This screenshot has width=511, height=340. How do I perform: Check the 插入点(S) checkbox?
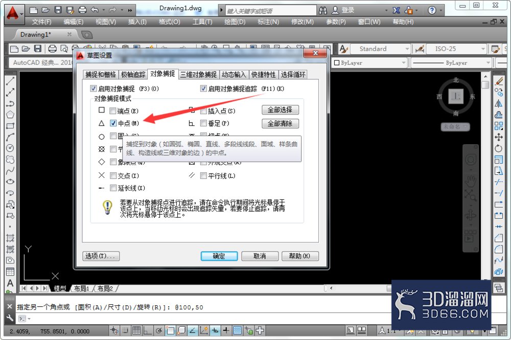click(x=203, y=111)
